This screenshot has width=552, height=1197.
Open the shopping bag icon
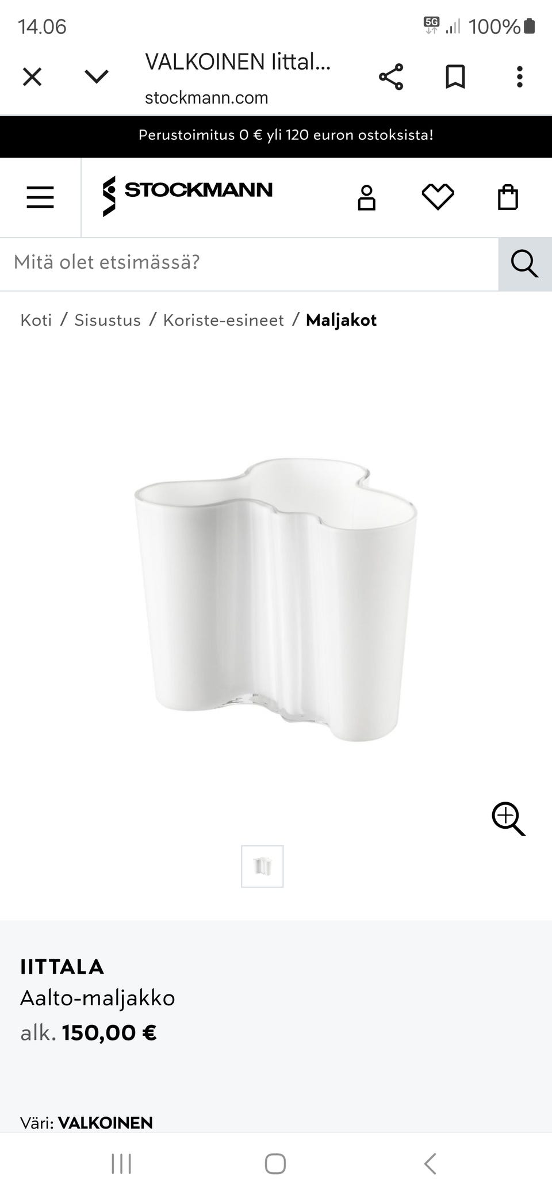(508, 197)
